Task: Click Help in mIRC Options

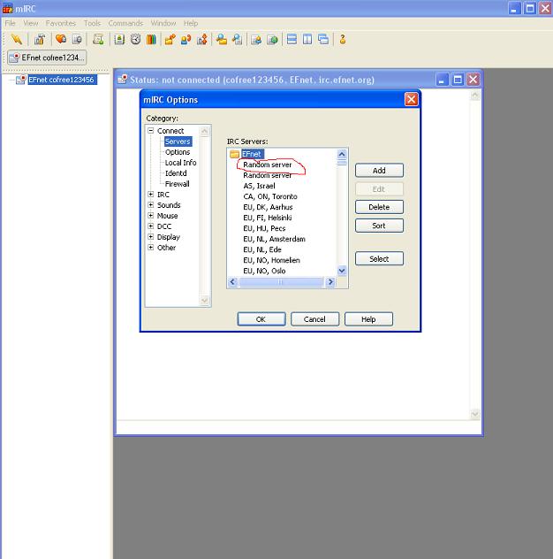Action: (368, 319)
